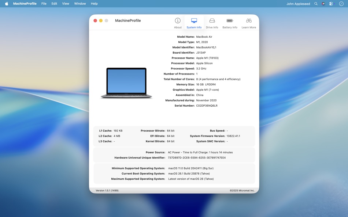Open the Help menu
This screenshot has width=348, height=217.
tap(94, 3)
